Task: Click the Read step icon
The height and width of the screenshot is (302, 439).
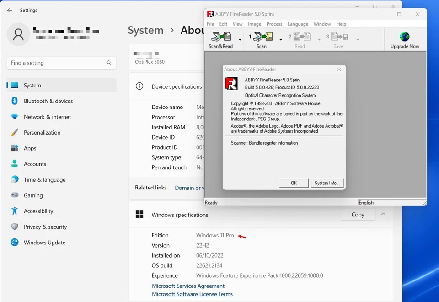Action: 302,37
